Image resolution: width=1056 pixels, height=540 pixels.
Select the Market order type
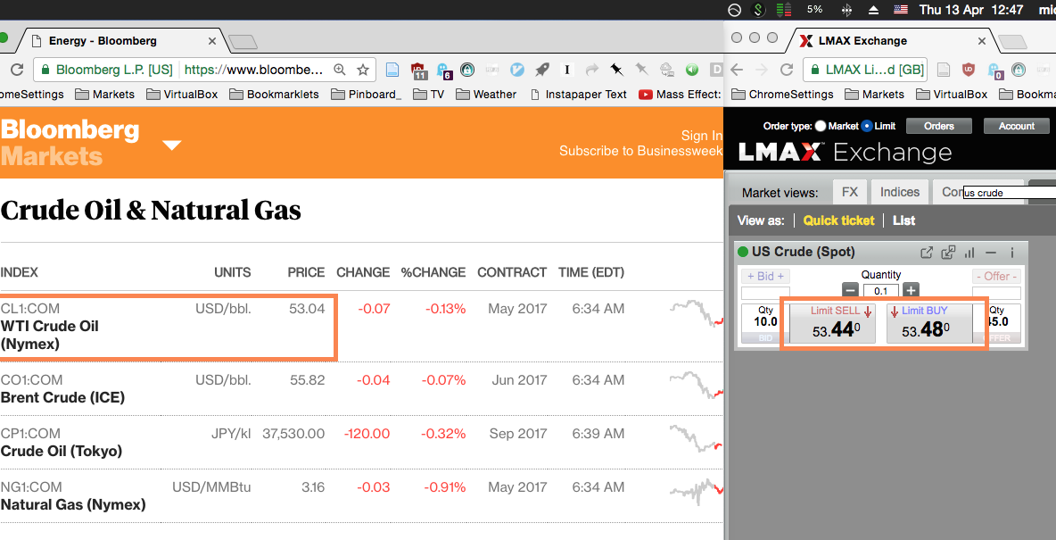tap(821, 126)
